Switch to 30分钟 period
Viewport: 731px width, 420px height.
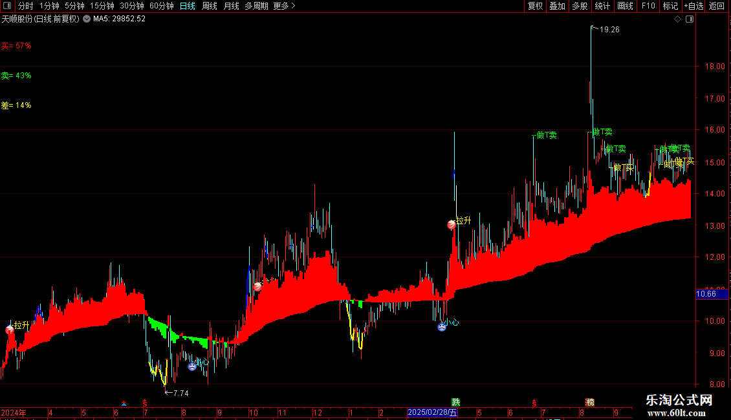pos(132,6)
